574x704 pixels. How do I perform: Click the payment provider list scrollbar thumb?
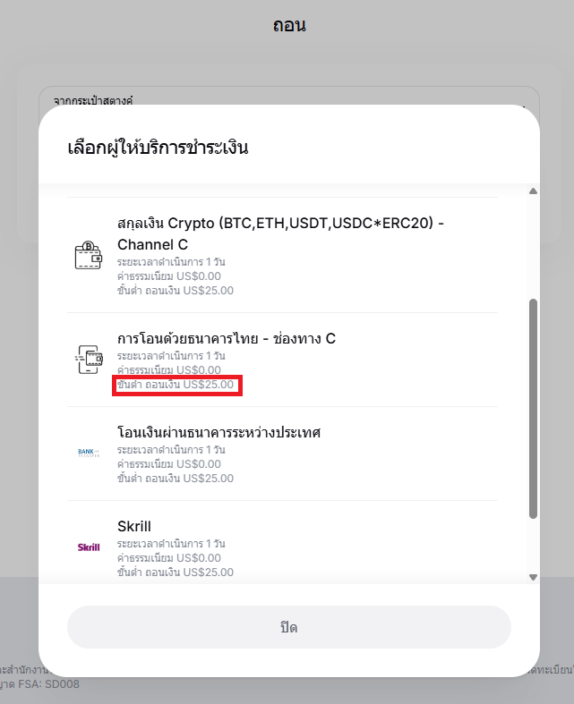point(533,407)
